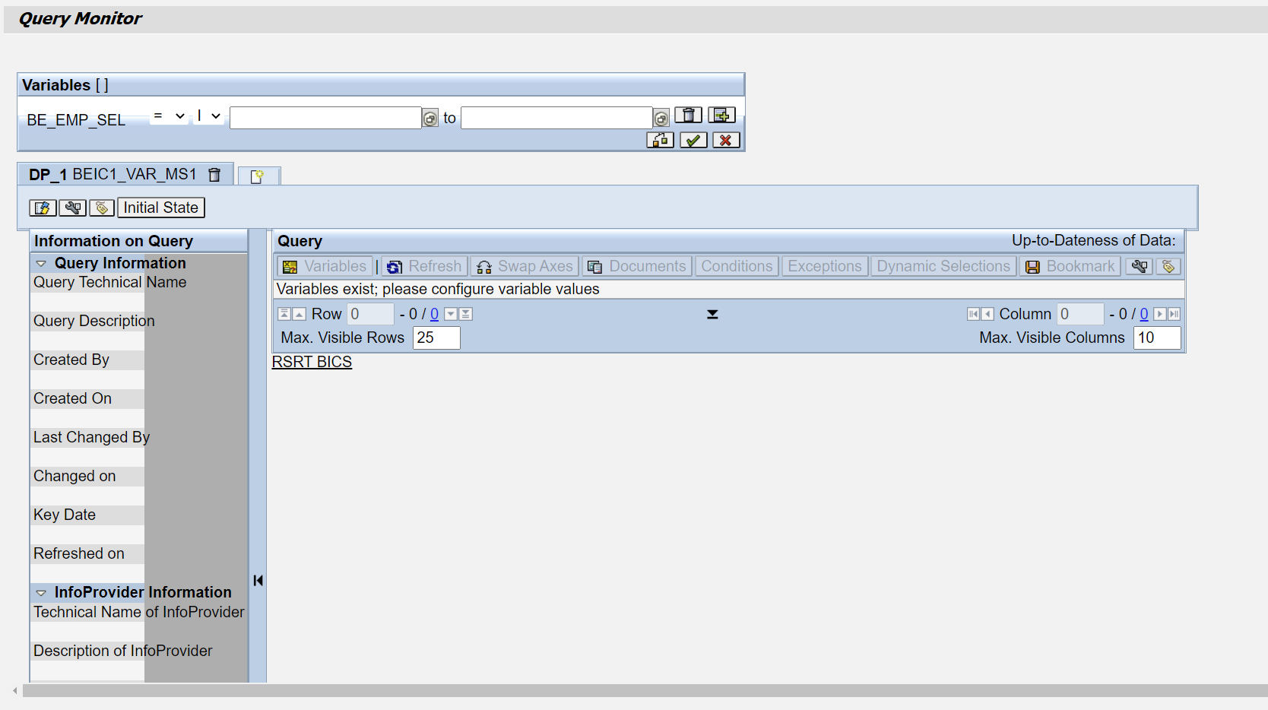The height and width of the screenshot is (710, 1268).
Task: Click the Refresh toolbar button
Action: tap(425, 266)
